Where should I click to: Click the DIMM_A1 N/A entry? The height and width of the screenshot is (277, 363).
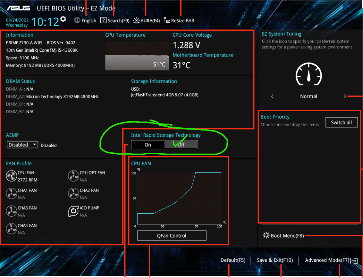coord(20,89)
